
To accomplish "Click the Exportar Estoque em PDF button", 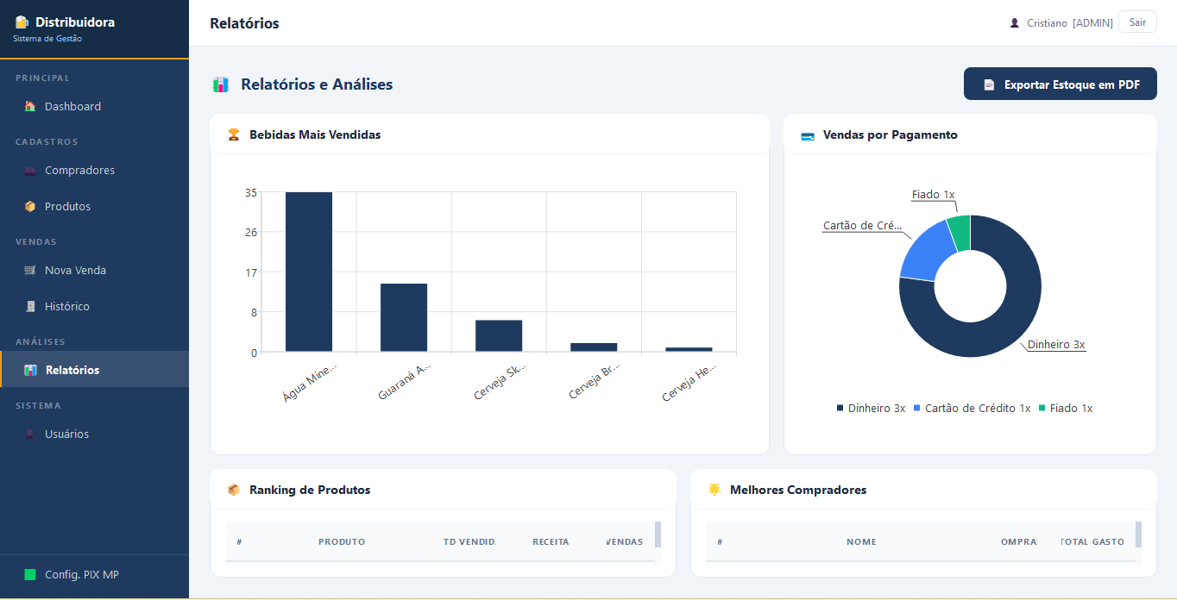I will 1060,84.
